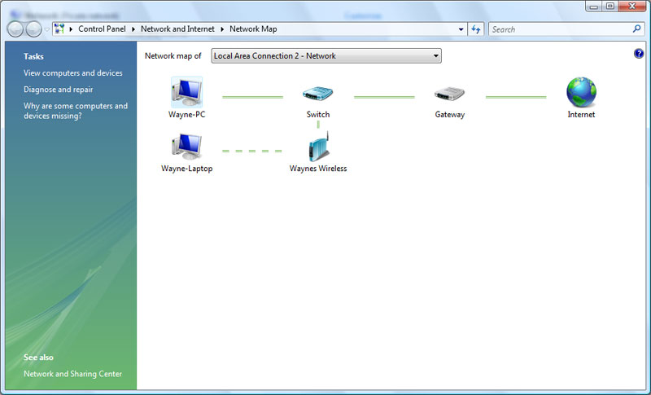Click the Internet label text
Viewport: 651px width, 395px height.
click(581, 114)
